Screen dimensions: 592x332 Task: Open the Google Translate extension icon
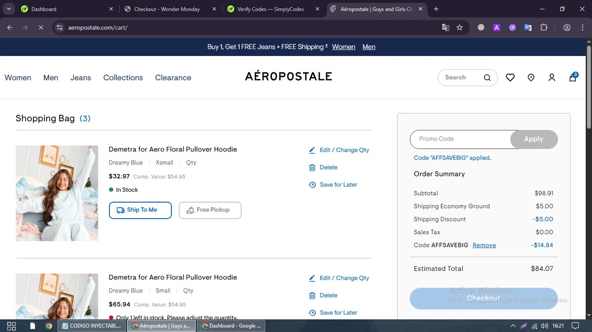click(x=528, y=28)
